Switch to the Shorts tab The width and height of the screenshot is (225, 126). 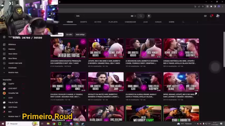[x=84, y=22]
